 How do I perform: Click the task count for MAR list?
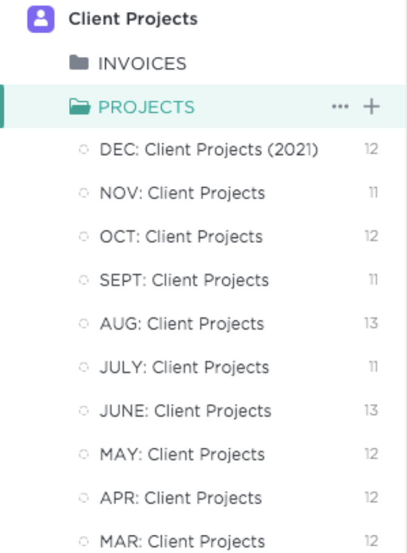coord(371,541)
